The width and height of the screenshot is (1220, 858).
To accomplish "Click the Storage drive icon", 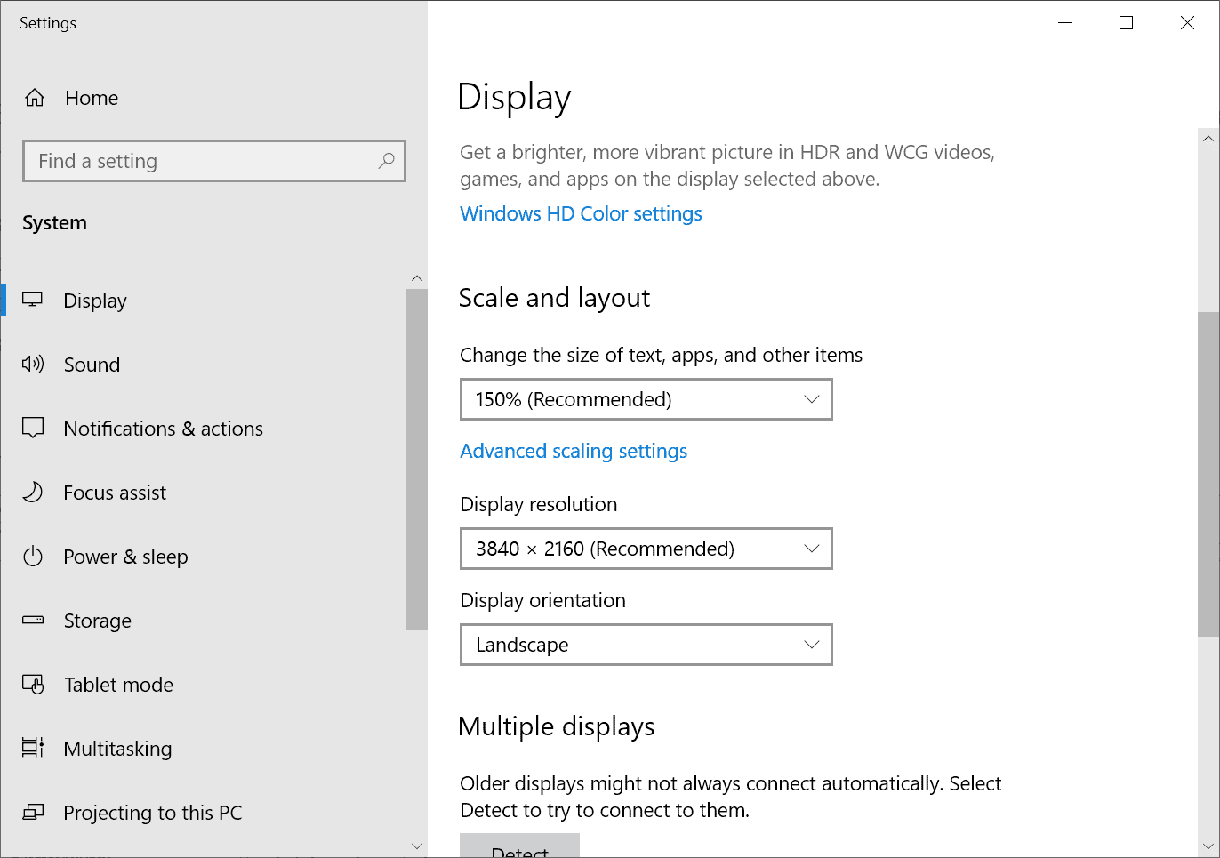I will pyautogui.click(x=33, y=620).
